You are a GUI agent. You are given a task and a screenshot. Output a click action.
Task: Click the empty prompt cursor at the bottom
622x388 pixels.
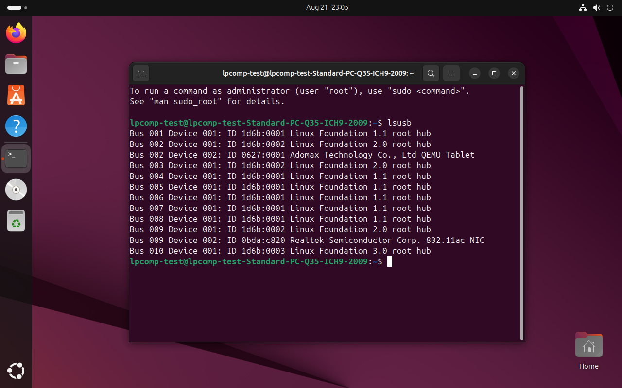[x=390, y=261]
